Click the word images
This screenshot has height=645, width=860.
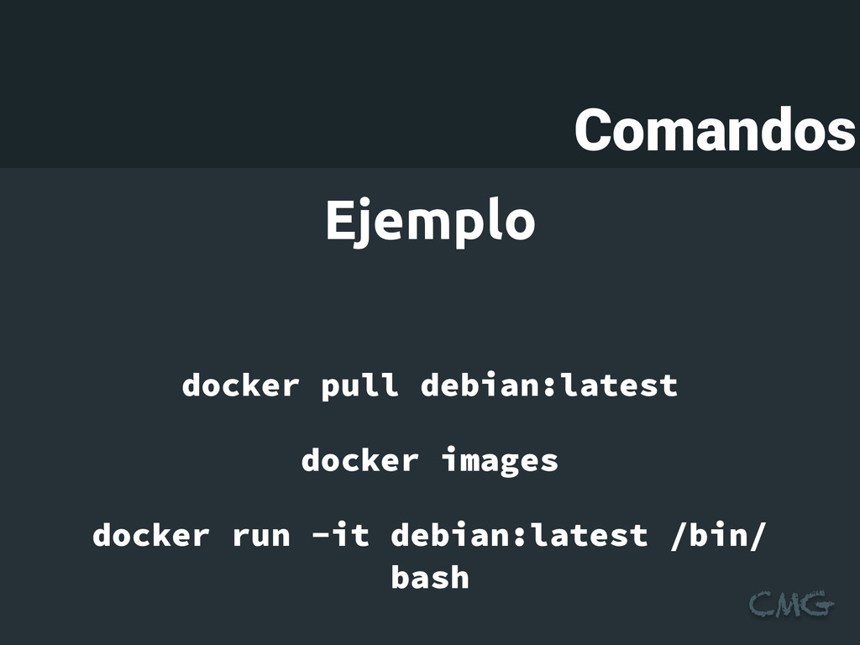point(501,460)
